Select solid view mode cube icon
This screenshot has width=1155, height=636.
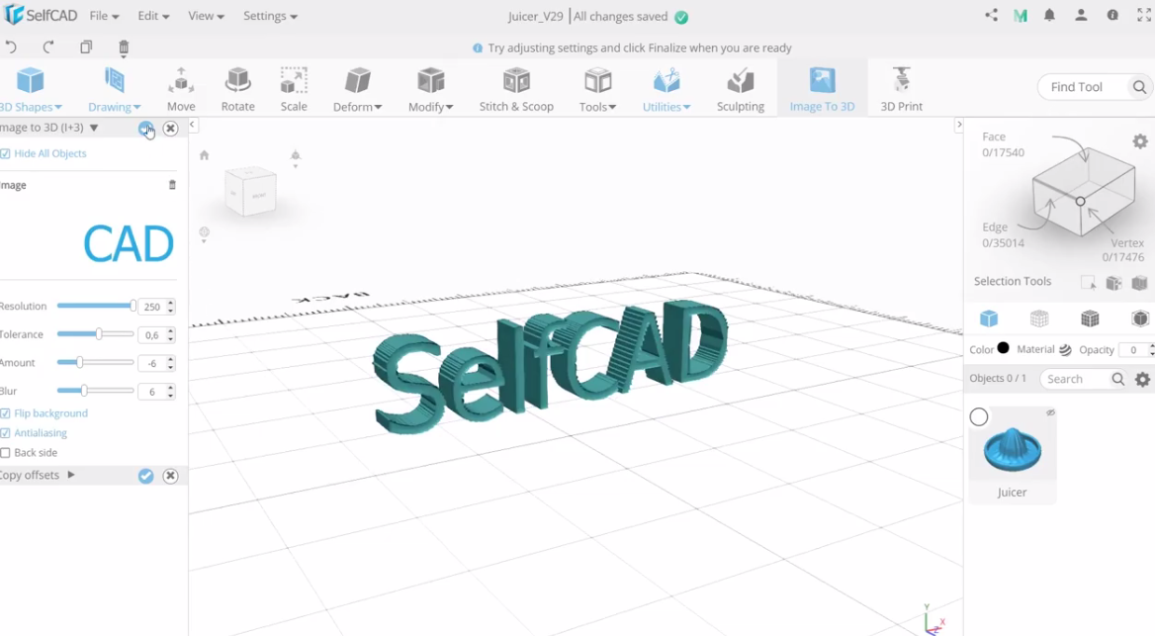[989, 318]
